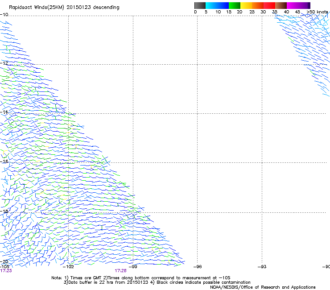This screenshot has width=330, height=290.
Task: Click the -14 latitude axis label
Action: point(4,112)
